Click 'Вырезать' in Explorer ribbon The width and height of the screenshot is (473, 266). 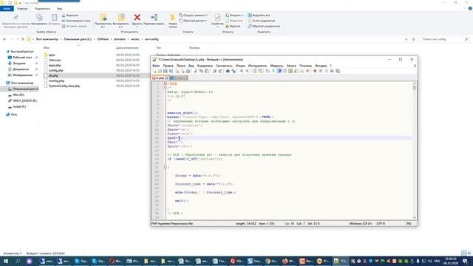pos(70,15)
